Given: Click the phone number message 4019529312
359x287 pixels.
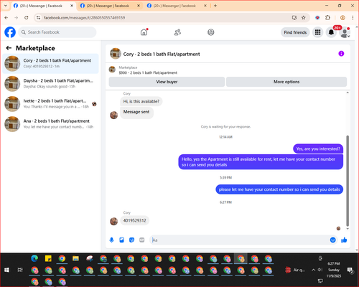Looking at the screenshot, I should [135, 220].
